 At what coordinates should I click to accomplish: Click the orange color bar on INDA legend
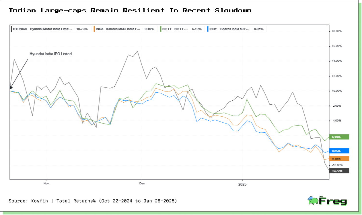click(94, 29)
